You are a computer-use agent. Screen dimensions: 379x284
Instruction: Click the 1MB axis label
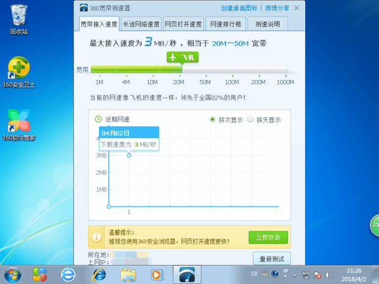tap(101, 189)
